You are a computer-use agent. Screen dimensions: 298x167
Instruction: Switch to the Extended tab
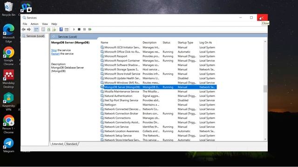(57, 144)
